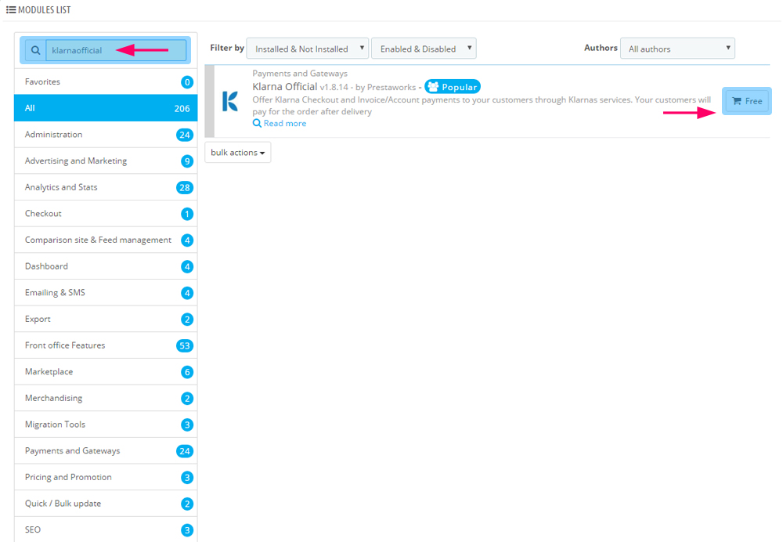Select the Migration Tools category
Image resolution: width=783 pixels, height=542 pixels.
coord(55,425)
